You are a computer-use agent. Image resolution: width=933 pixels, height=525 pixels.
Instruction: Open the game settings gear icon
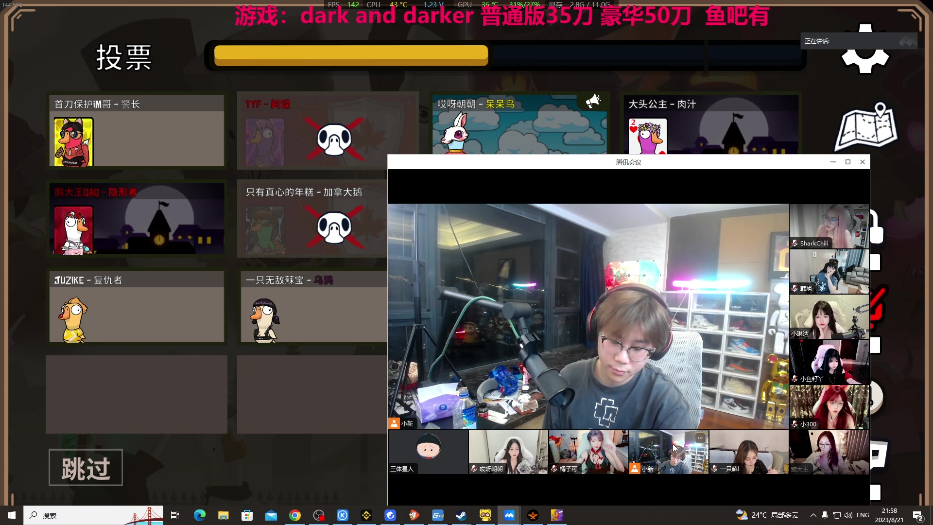(x=865, y=49)
